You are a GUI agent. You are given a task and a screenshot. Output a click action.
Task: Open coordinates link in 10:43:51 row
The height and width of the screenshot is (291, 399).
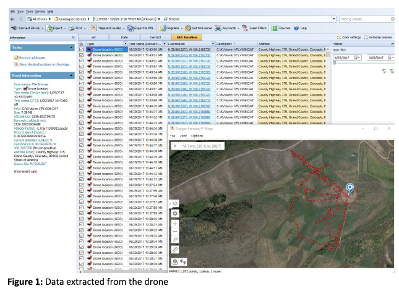tap(189, 55)
